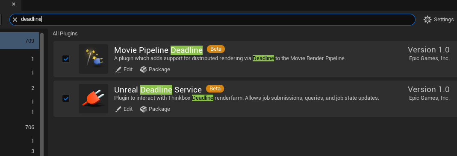Image resolution: width=457 pixels, height=156 pixels.
Task: Click the description mentioning Thinkbox Deadline renderfarm
Action: tap(247, 98)
